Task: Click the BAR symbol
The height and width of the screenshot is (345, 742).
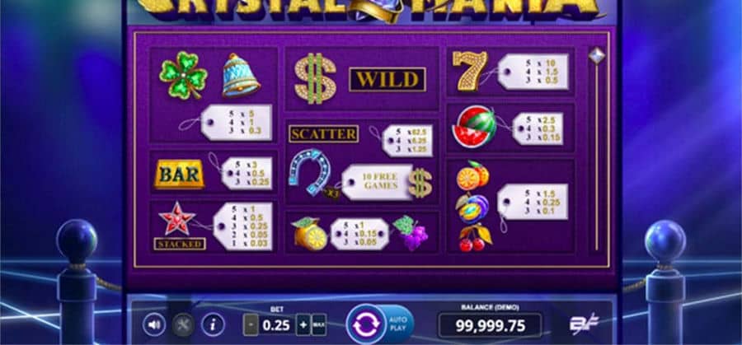Action: coord(180,175)
